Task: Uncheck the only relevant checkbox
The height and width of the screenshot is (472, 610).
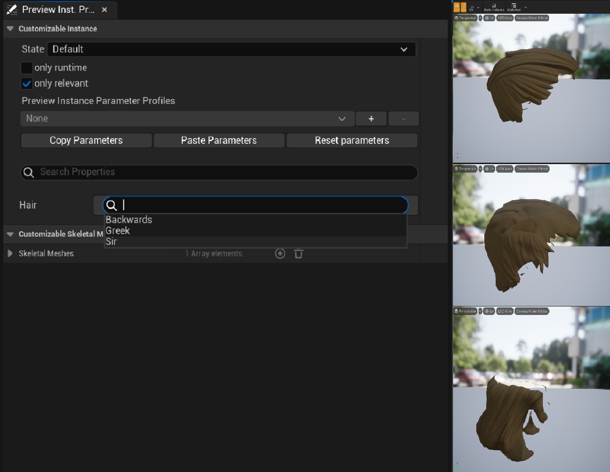Action: (26, 84)
